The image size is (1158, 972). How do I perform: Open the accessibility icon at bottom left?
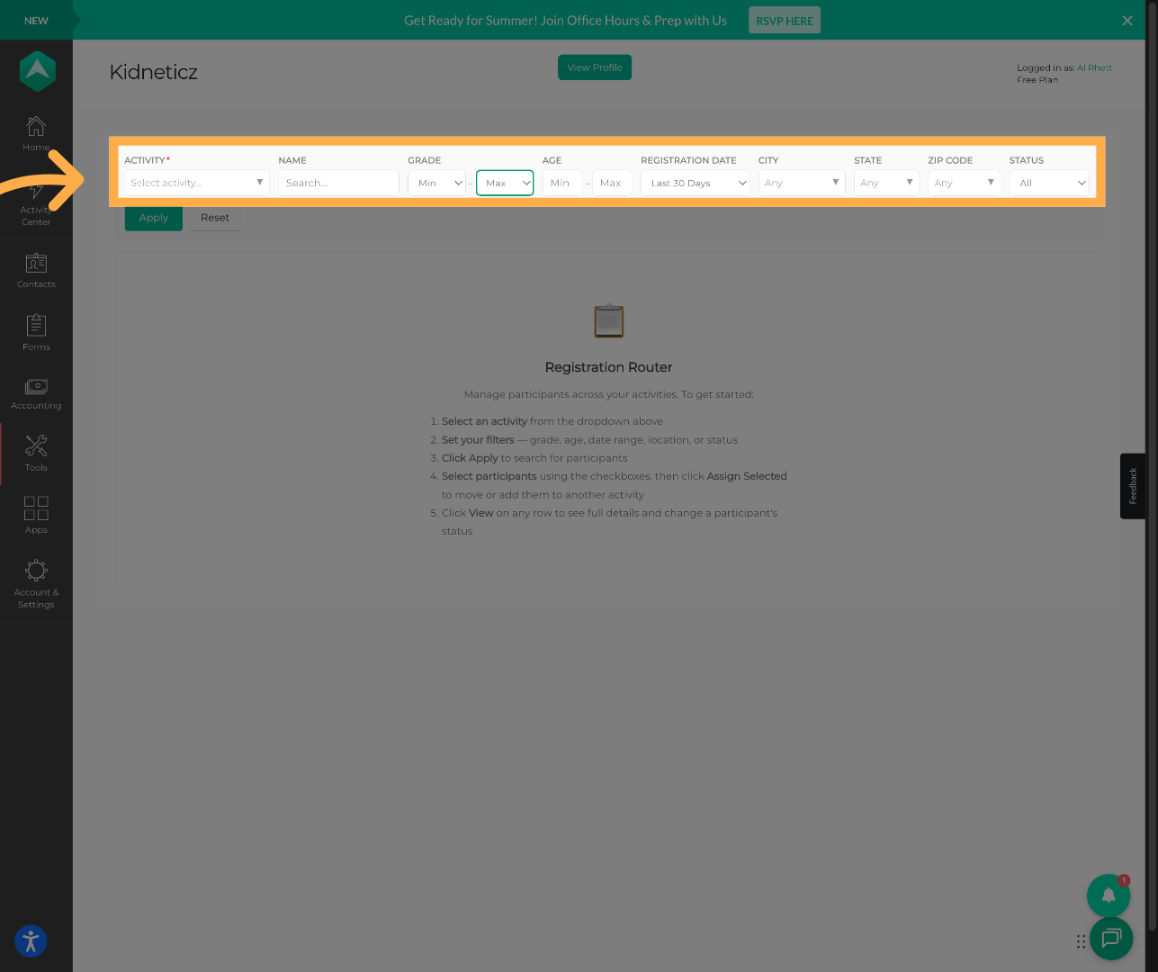tap(31, 941)
